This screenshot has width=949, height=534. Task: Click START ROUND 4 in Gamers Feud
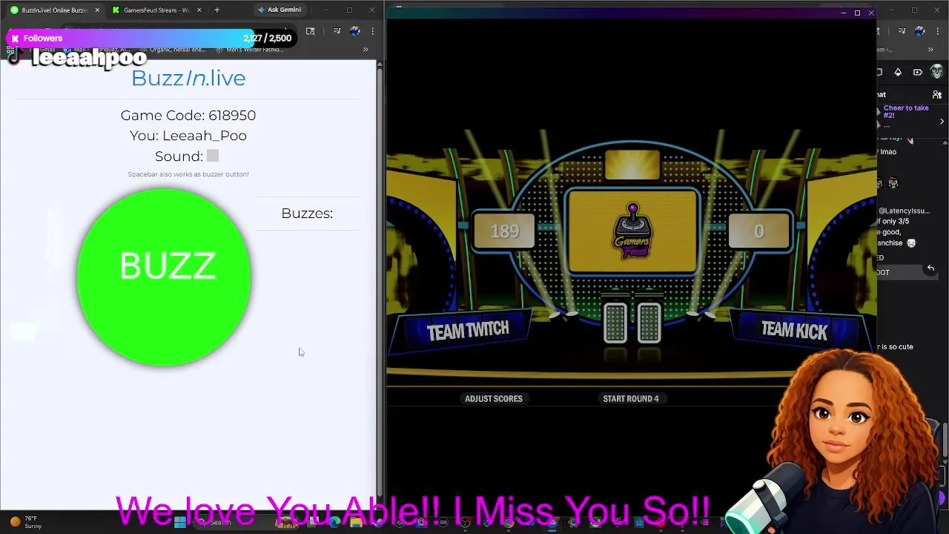(x=631, y=399)
